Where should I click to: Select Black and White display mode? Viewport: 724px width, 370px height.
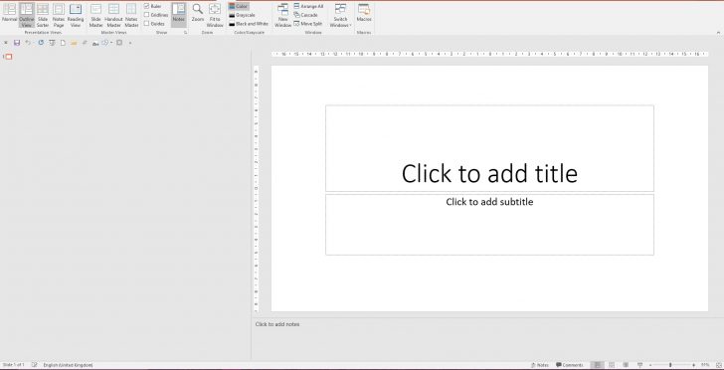click(x=249, y=24)
